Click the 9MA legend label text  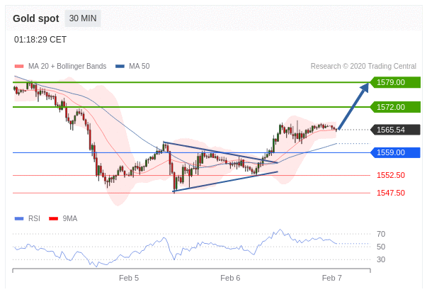(70, 219)
